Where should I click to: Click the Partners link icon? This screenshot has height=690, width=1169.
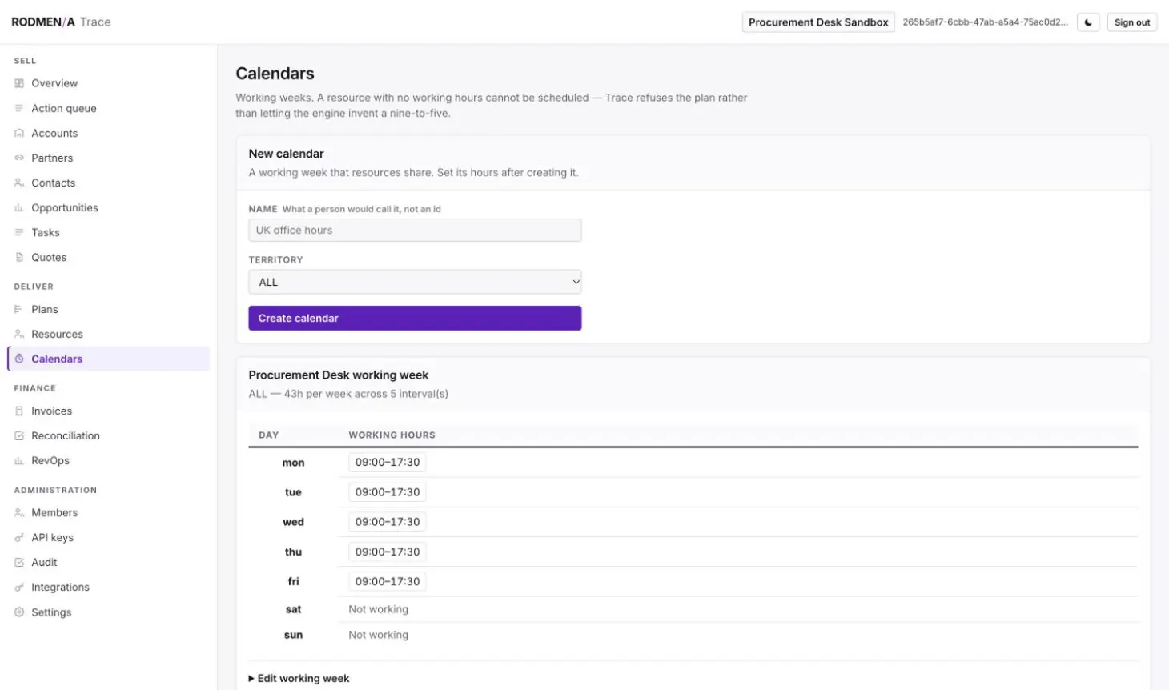coord(19,158)
